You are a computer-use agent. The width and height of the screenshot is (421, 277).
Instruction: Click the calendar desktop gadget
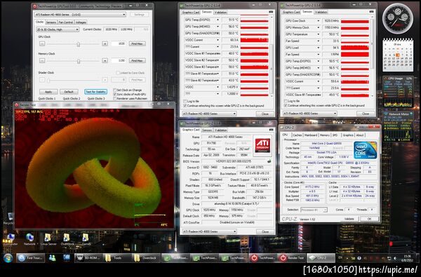pyautogui.click(x=398, y=55)
